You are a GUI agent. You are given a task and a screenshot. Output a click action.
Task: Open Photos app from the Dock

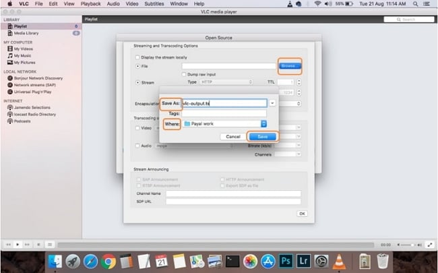pyautogui.click(x=250, y=262)
